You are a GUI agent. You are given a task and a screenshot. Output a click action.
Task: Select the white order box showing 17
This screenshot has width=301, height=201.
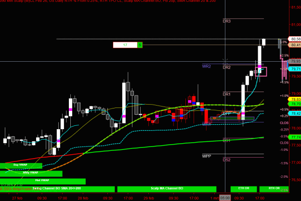pos(125,45)
